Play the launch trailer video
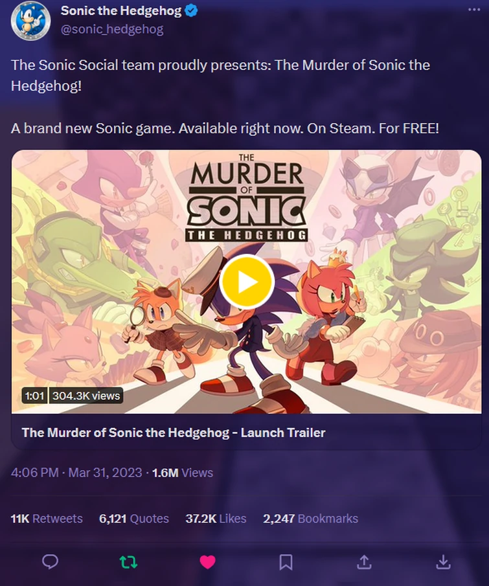 [x=246, y=282]
